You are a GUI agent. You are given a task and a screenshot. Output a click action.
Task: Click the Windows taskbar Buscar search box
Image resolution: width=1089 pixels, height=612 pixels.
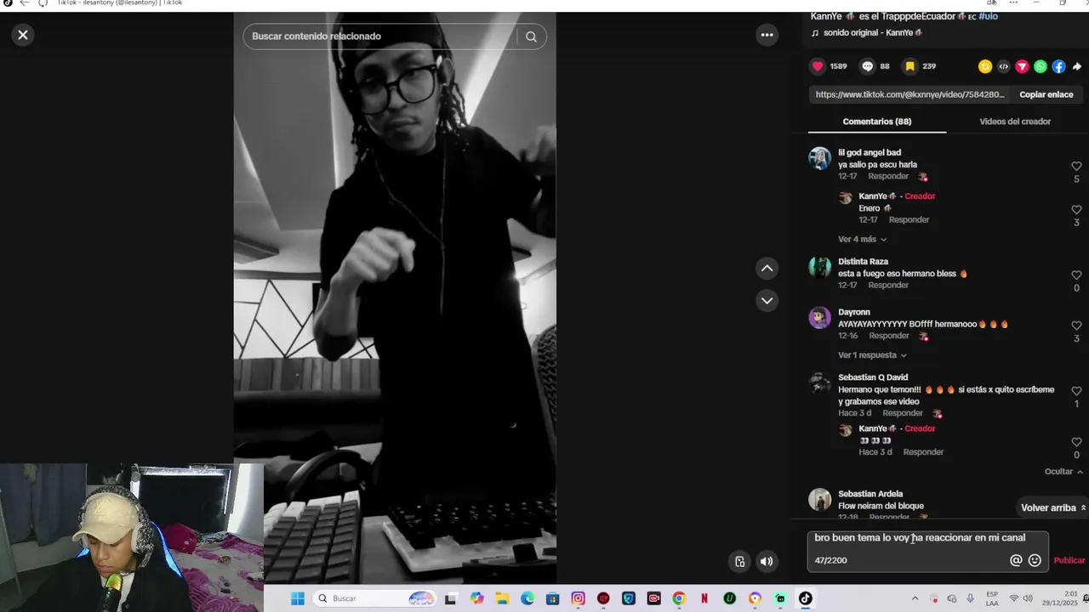coord(374,598)
